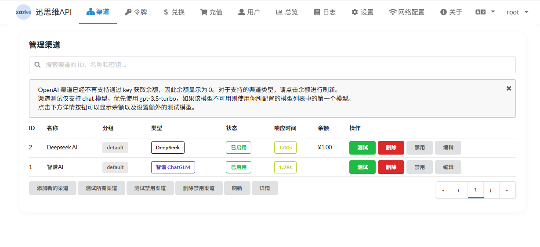The height and width of the screenshot is (247, 540).
Task: Click the 删除 button for Deepseek AI
Action: (391, 148)
